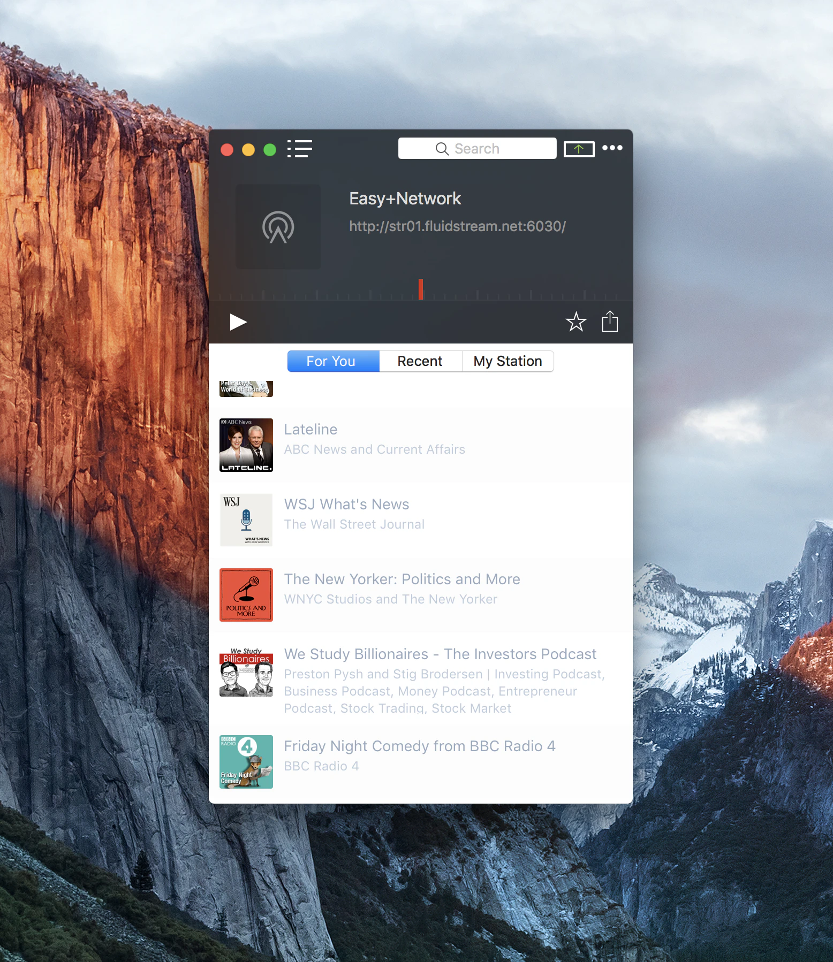Click the fluidstream.net stream URL

457,226
